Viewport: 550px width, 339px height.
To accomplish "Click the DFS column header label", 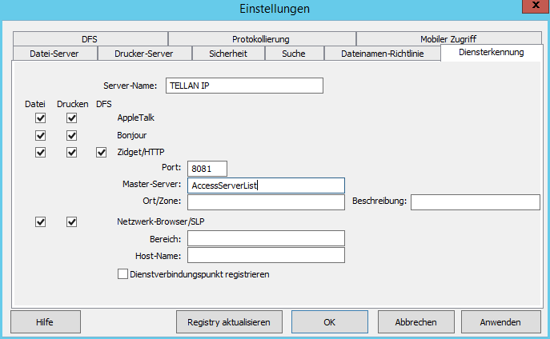I will point(104,104).
